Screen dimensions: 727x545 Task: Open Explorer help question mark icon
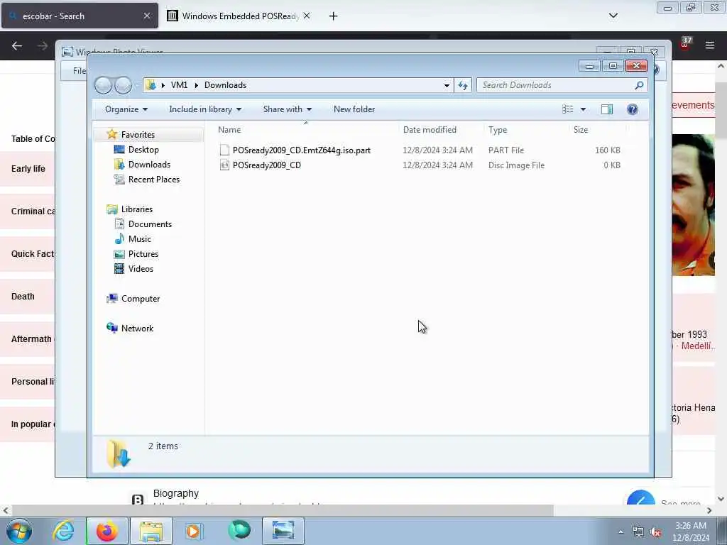[x=633, y=109]
